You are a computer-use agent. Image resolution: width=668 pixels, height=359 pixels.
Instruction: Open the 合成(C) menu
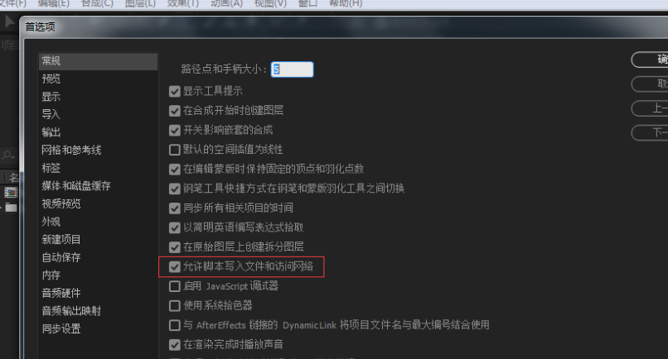pyautogui.click(x=97, y=3)
